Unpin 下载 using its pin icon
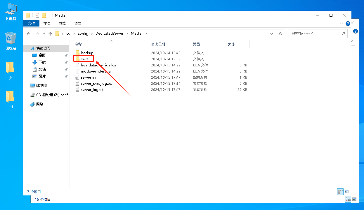 (66, 62)
